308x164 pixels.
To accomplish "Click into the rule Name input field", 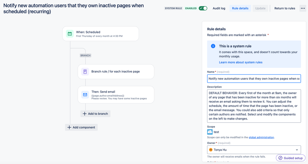I will point(254,78).
